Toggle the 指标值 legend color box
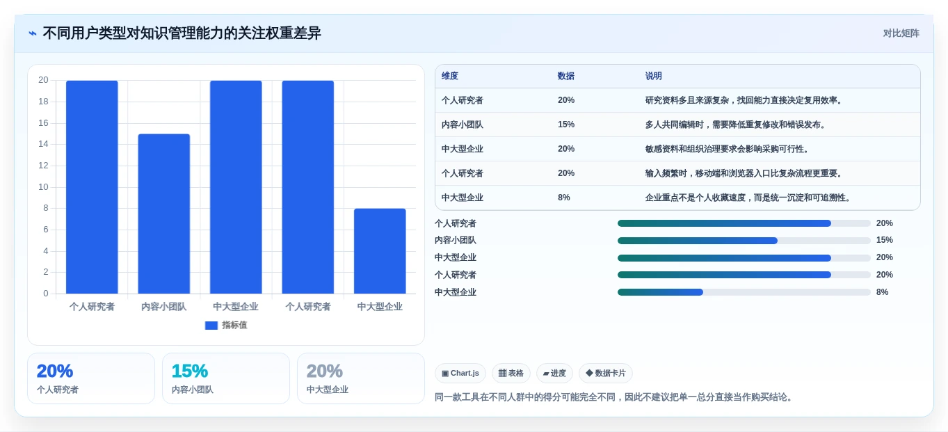The height and width of the screenshot is (432, 948). 211,326
